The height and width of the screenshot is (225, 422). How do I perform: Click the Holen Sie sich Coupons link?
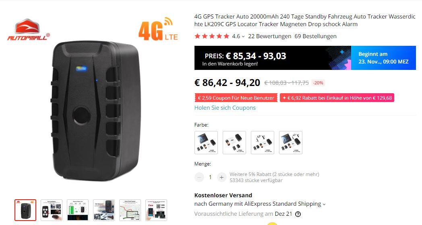click(x=225, y=108)
